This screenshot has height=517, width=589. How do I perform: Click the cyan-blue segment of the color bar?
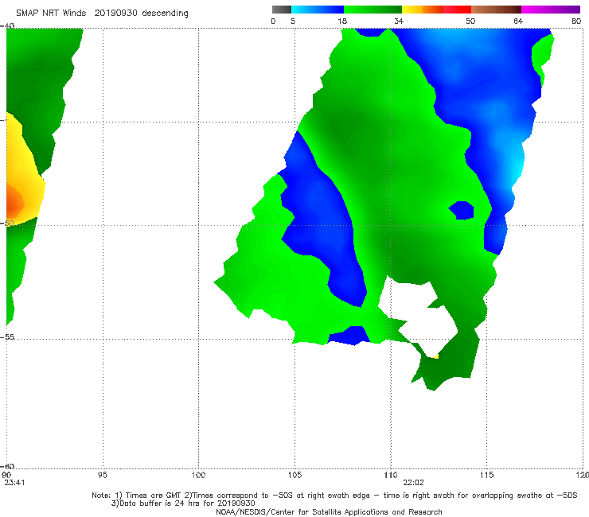tap(318, 10)
